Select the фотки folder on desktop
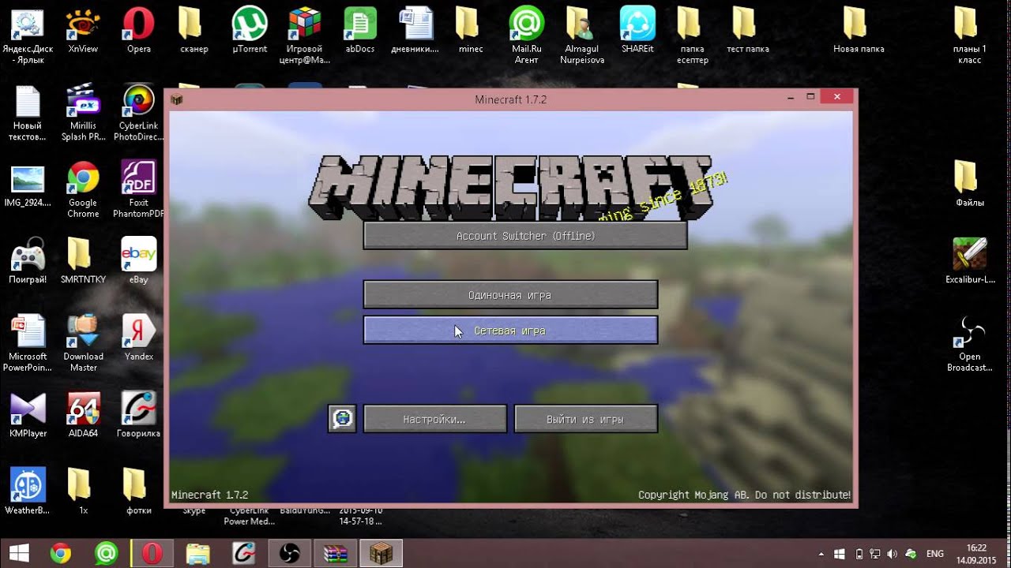This screenshot has width=1011, height=568. 138,491
